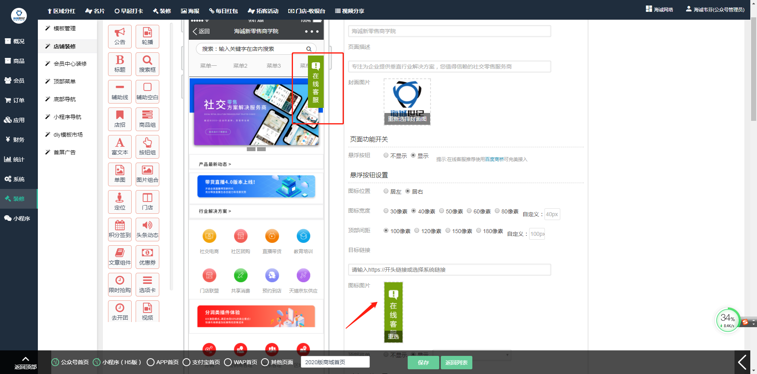Viewport: 757px width, 374px height.
Task: Add the 搜索框 search box component
Action: click(147, 64)
